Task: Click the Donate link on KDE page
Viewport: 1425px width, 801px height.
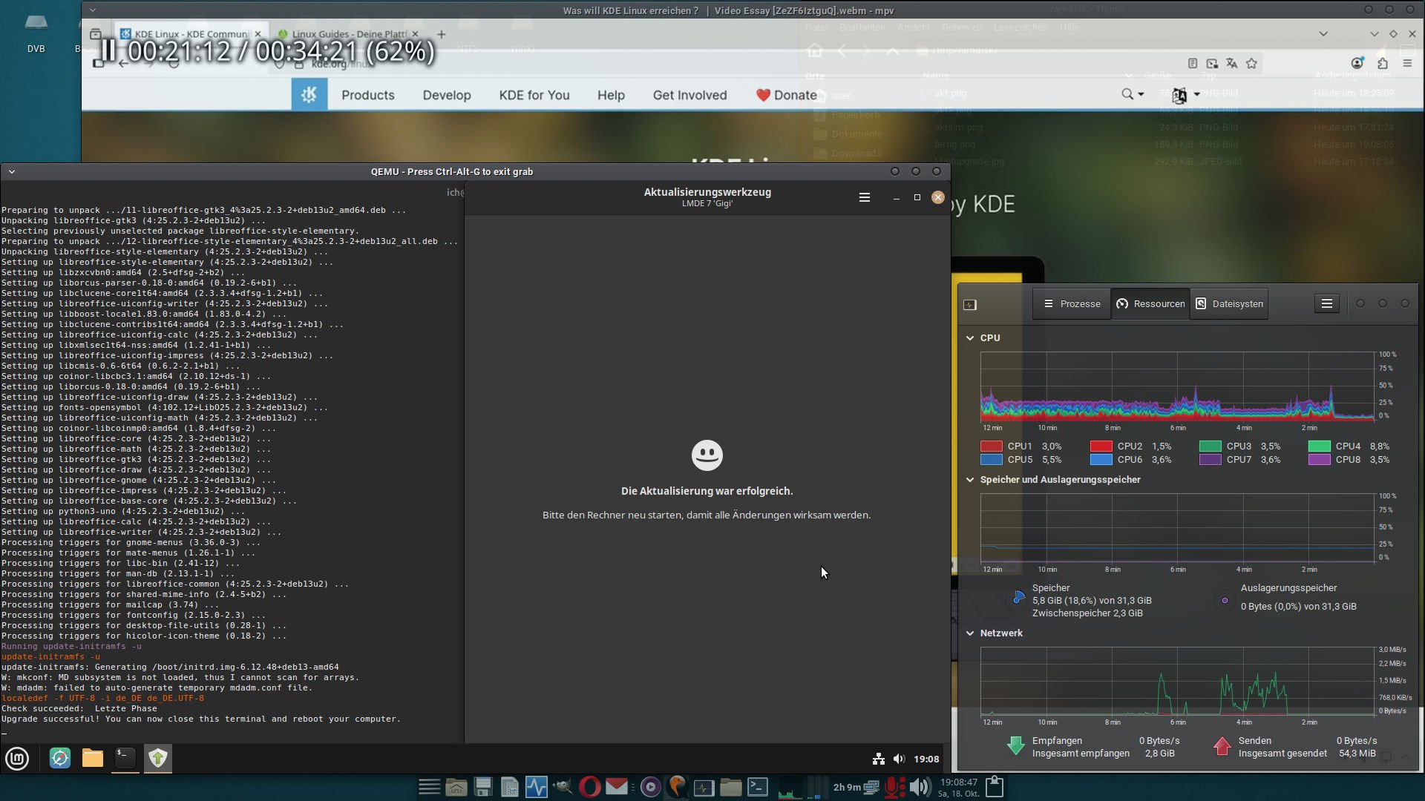Action: 786,95
